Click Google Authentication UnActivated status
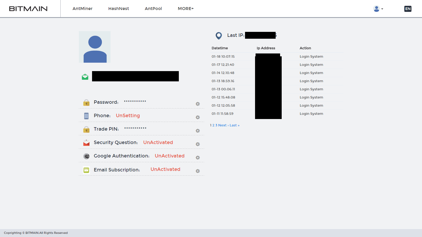The image size is (422, 237). coord(170,156)
